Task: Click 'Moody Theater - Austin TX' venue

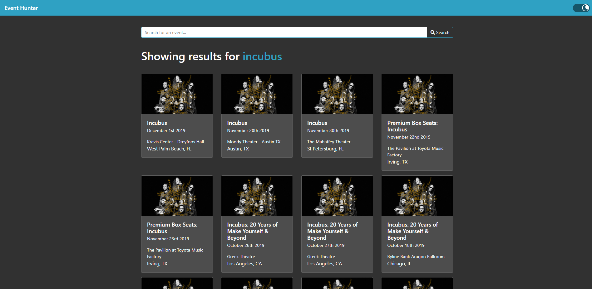Action: 254,142
